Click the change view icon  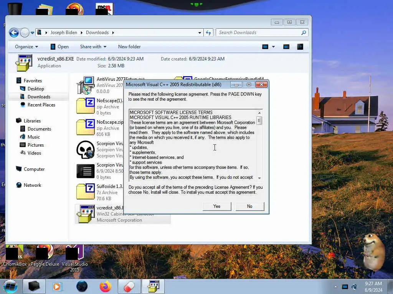(265, 47)
